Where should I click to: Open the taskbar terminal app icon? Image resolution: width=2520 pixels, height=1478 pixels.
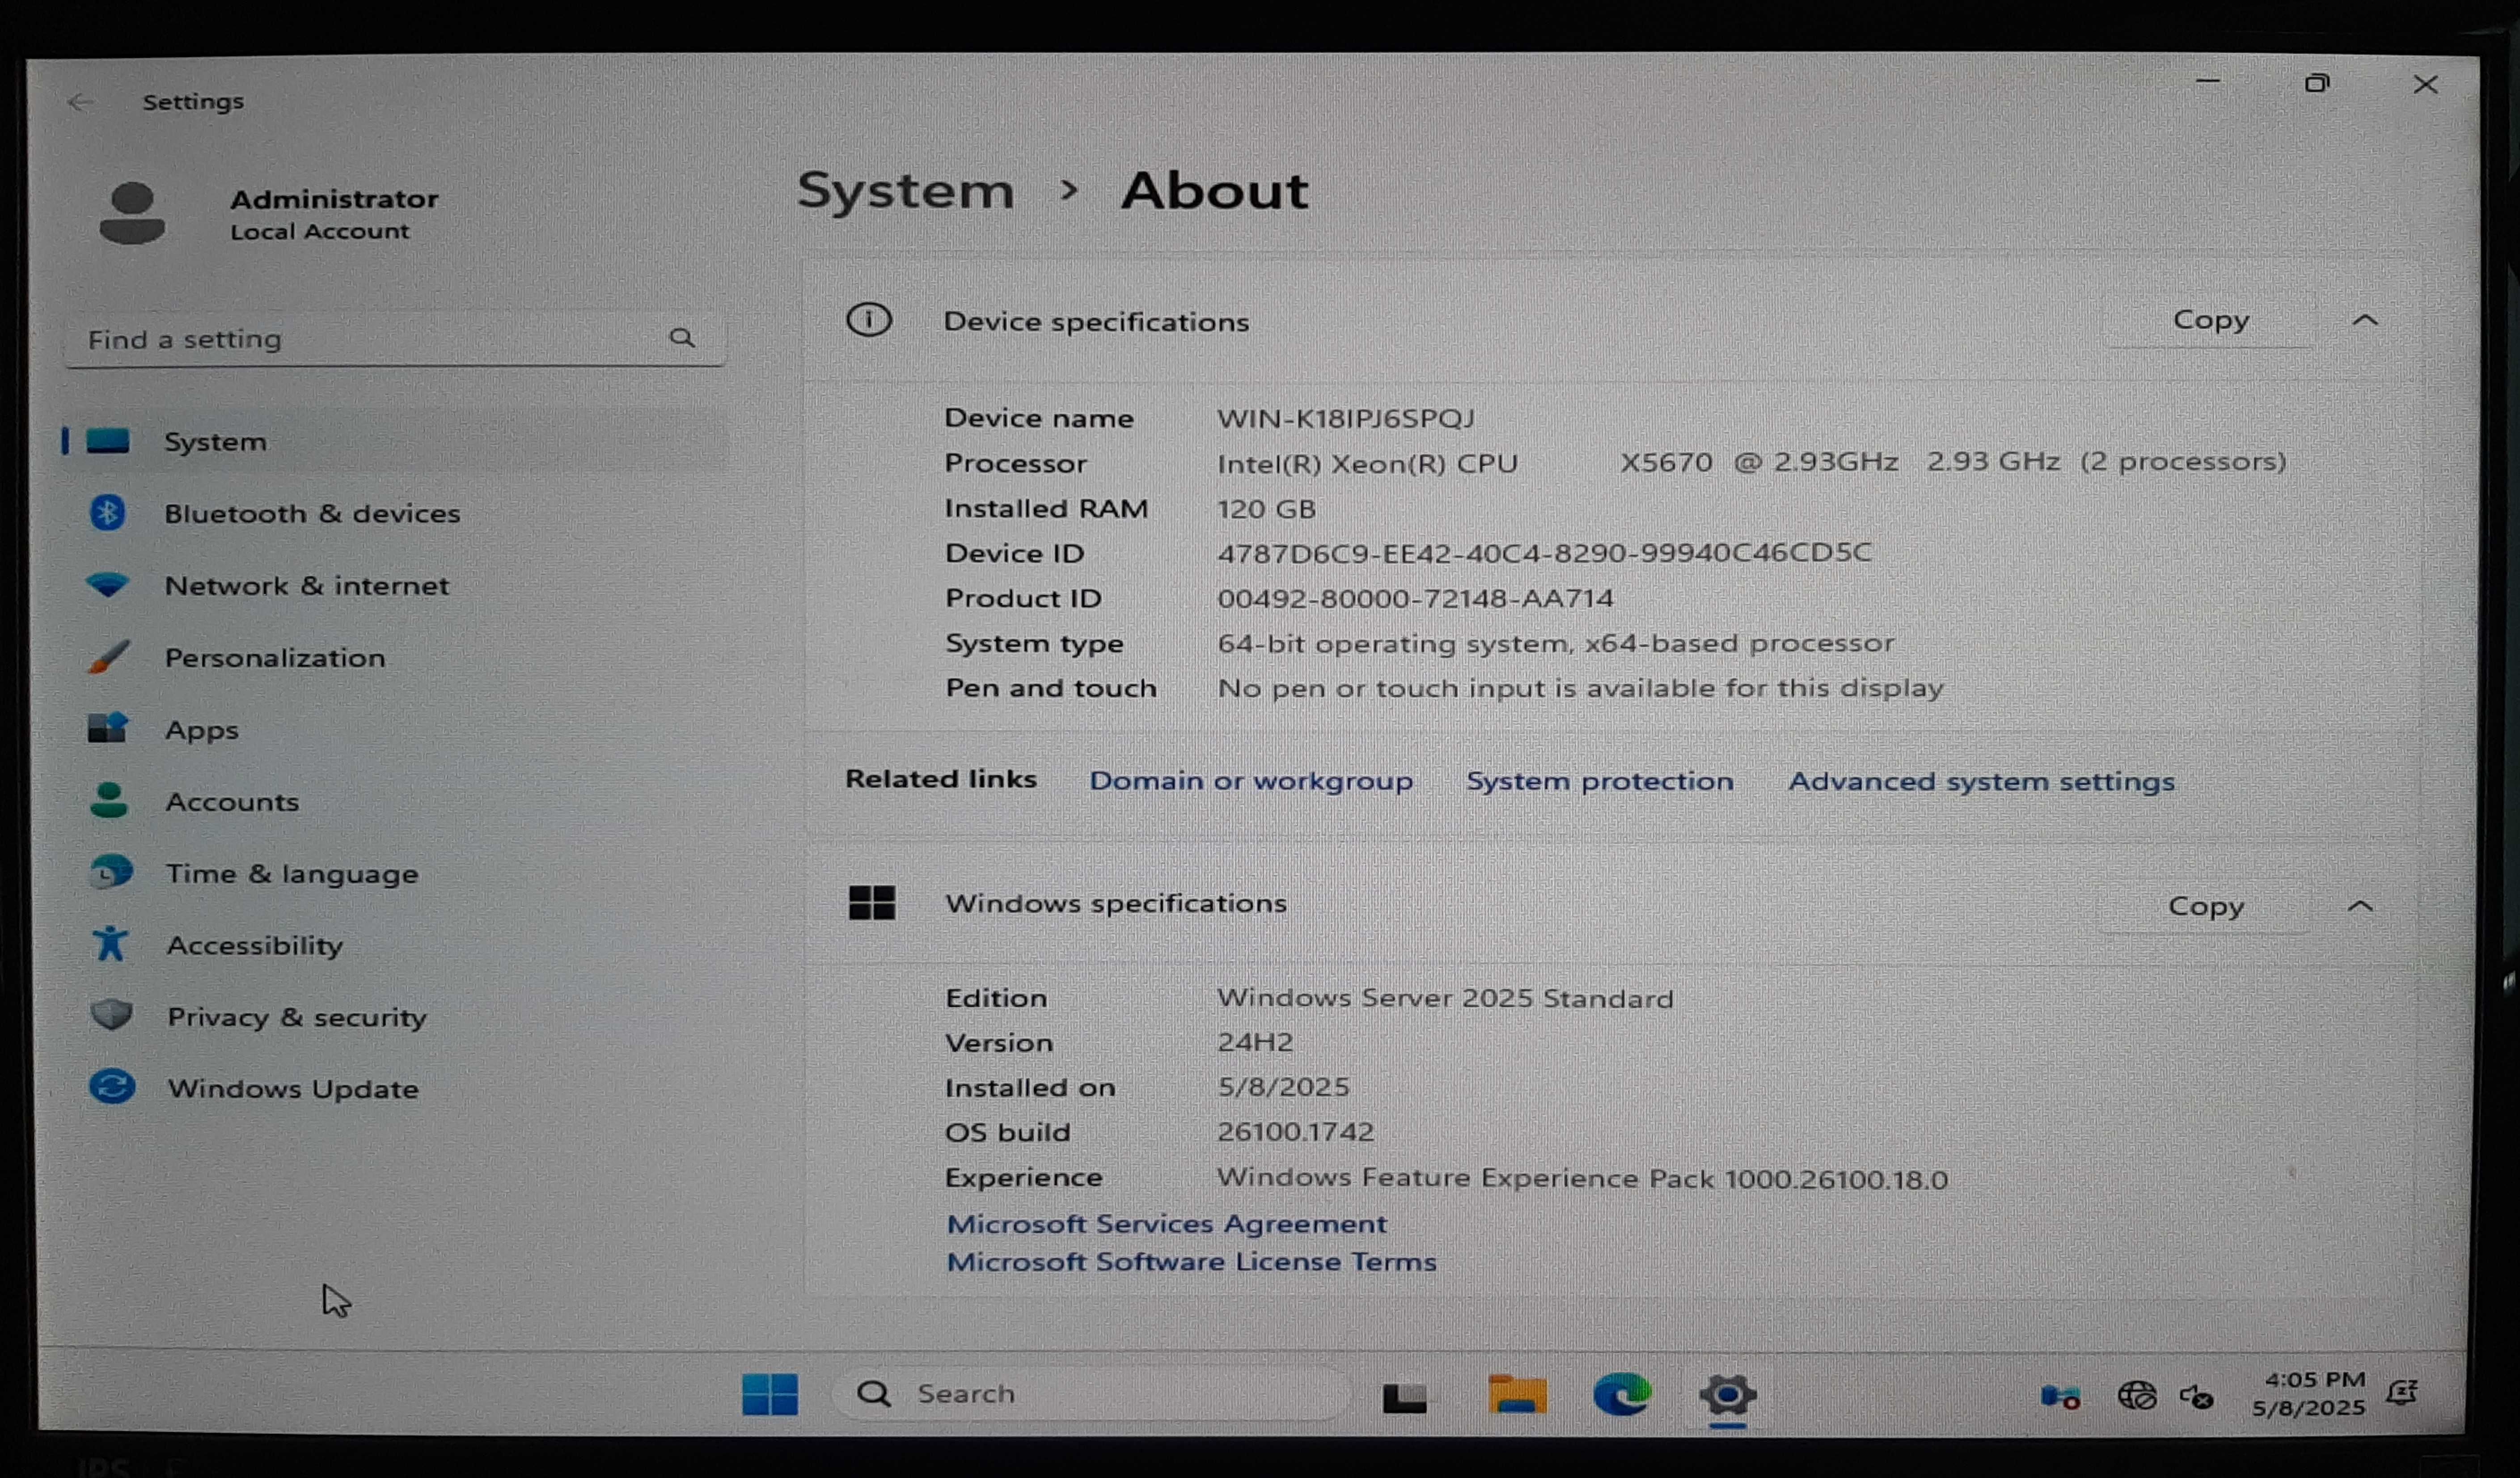click(x=1404, y=1397)
